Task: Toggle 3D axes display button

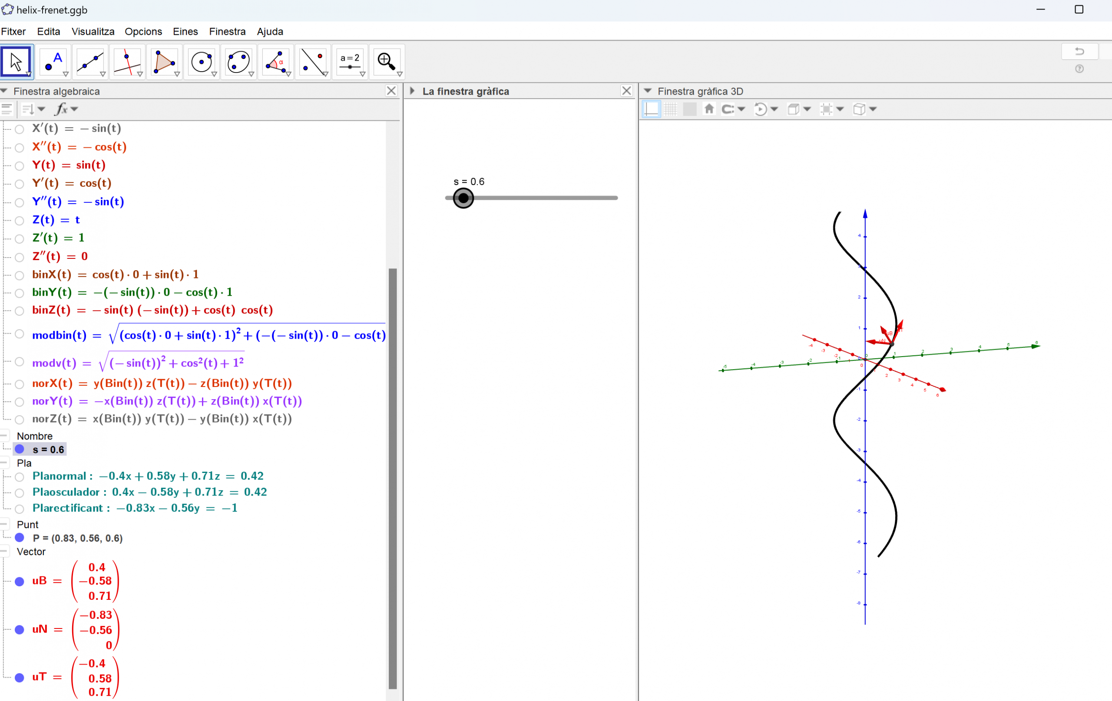Action: click(651, 109)
